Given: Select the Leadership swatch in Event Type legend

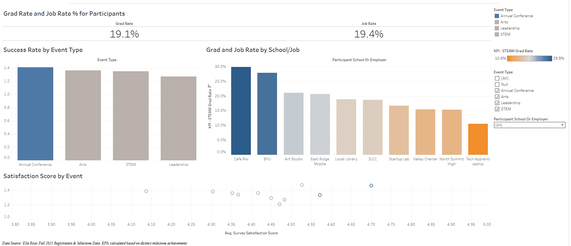Looking at the screenshot, I should pyautogui.click(x=497, y=28).
